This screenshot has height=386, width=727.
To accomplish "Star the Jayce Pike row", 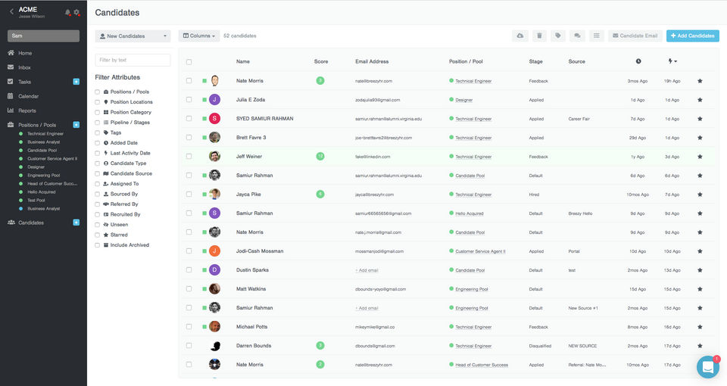I will (700, 195).
